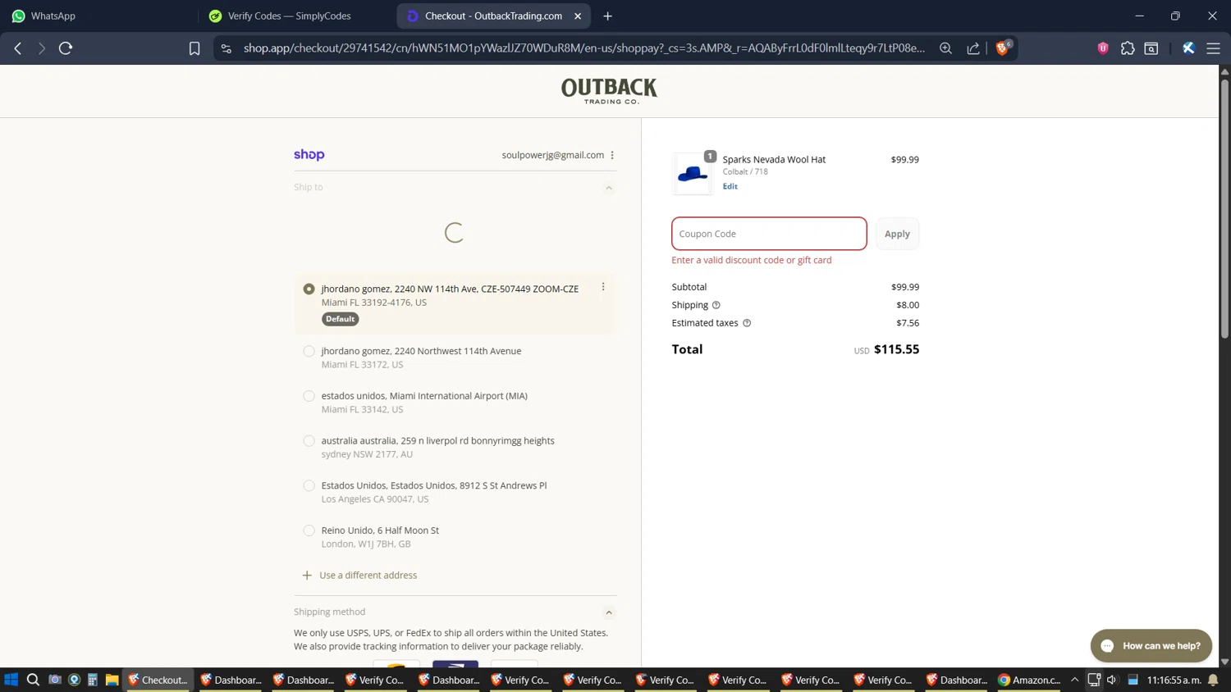Screen dimensions: 1231x692
Task: Apply the coupon code
Action: (x=897, y=234)
